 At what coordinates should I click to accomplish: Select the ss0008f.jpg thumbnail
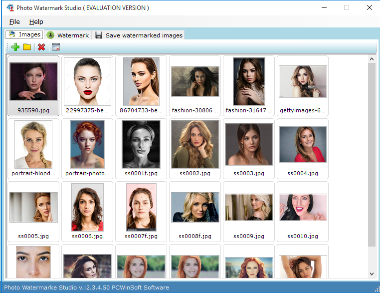195,212
